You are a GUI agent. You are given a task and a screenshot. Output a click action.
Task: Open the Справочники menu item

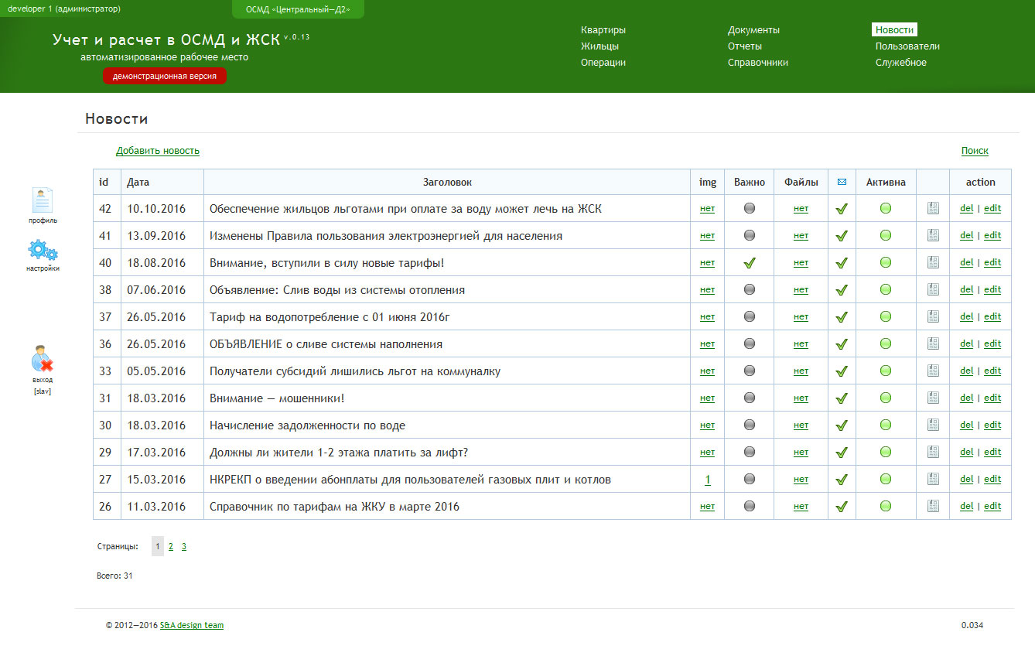click(758, 63)
